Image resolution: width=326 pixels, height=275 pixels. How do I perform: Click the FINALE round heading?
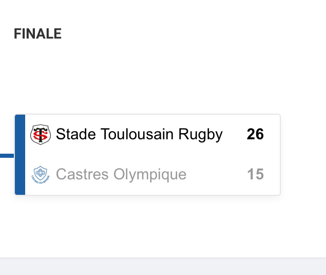tap(37, 34)
